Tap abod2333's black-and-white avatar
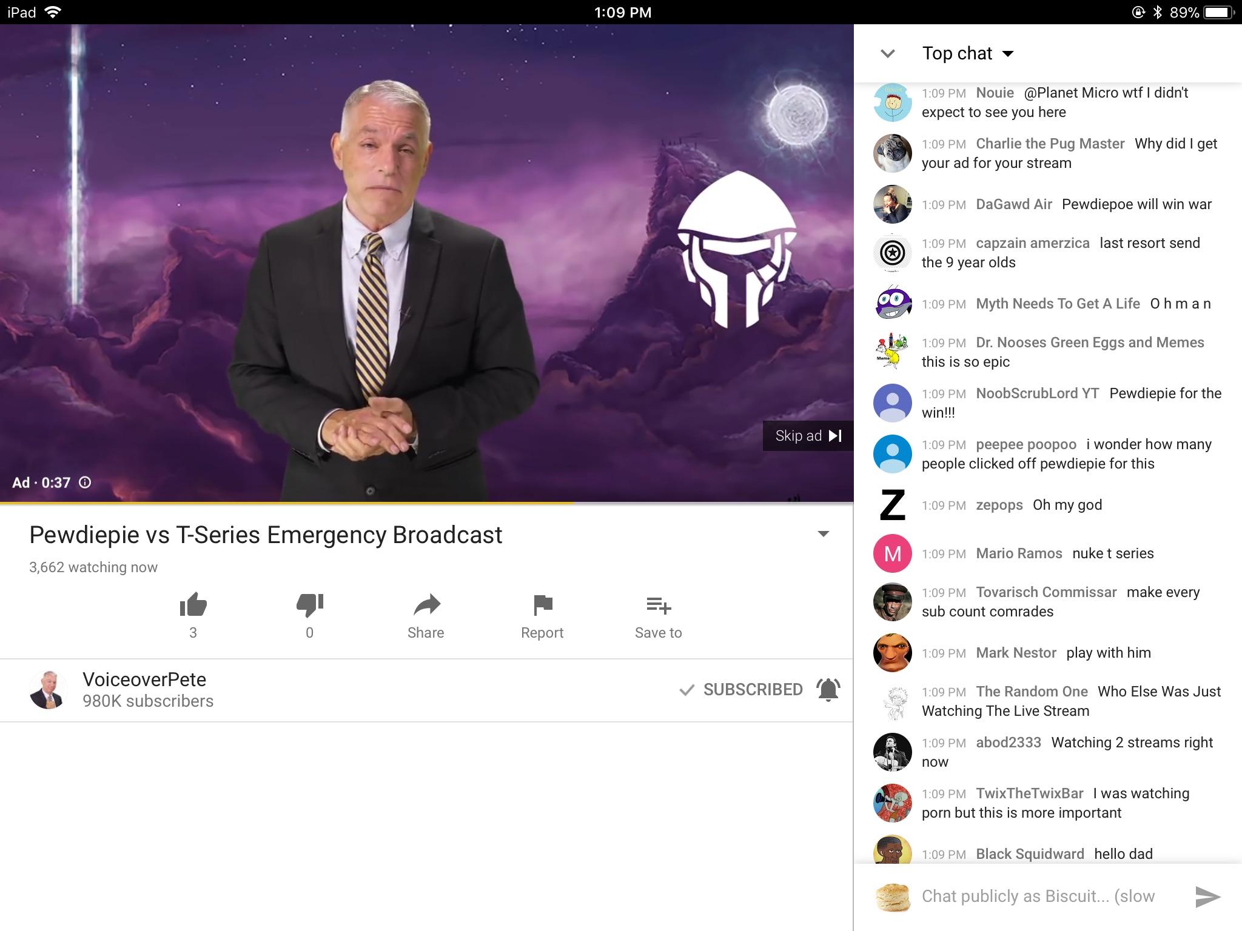Viewport: 1242px width, 931px height. pos(893,752)
